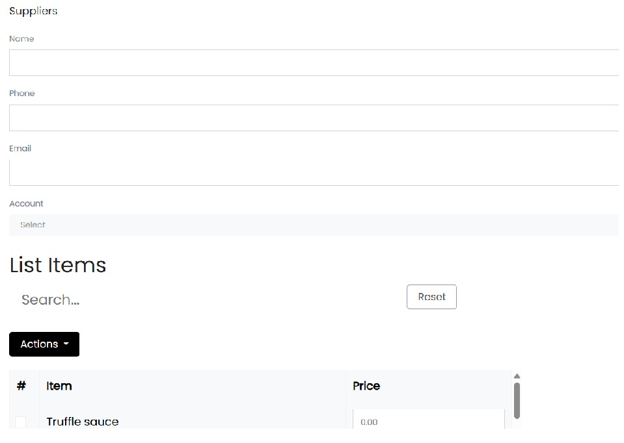Viewport: 624px width, 443px height.
Task: Click the scroll-up arrow of the items table
Action: (x=517, y=376)
